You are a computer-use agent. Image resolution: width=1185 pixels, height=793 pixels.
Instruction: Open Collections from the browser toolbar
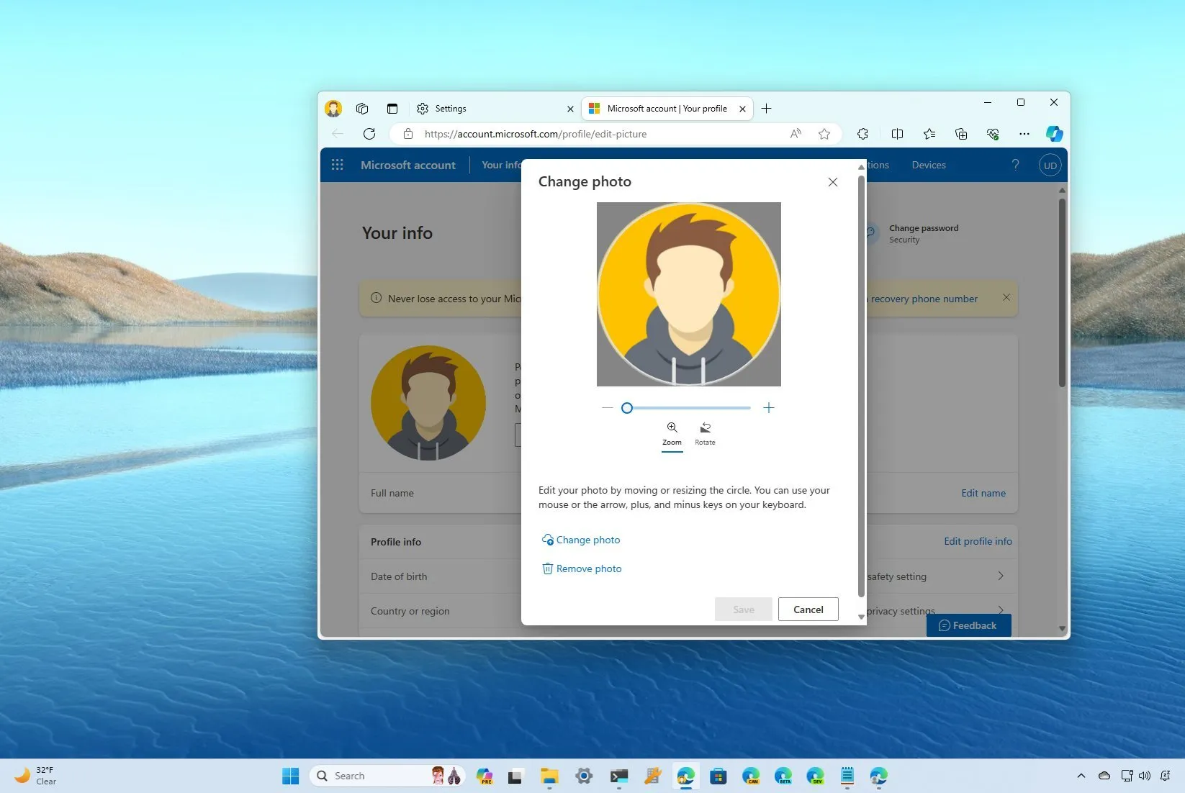pos(960,134)
